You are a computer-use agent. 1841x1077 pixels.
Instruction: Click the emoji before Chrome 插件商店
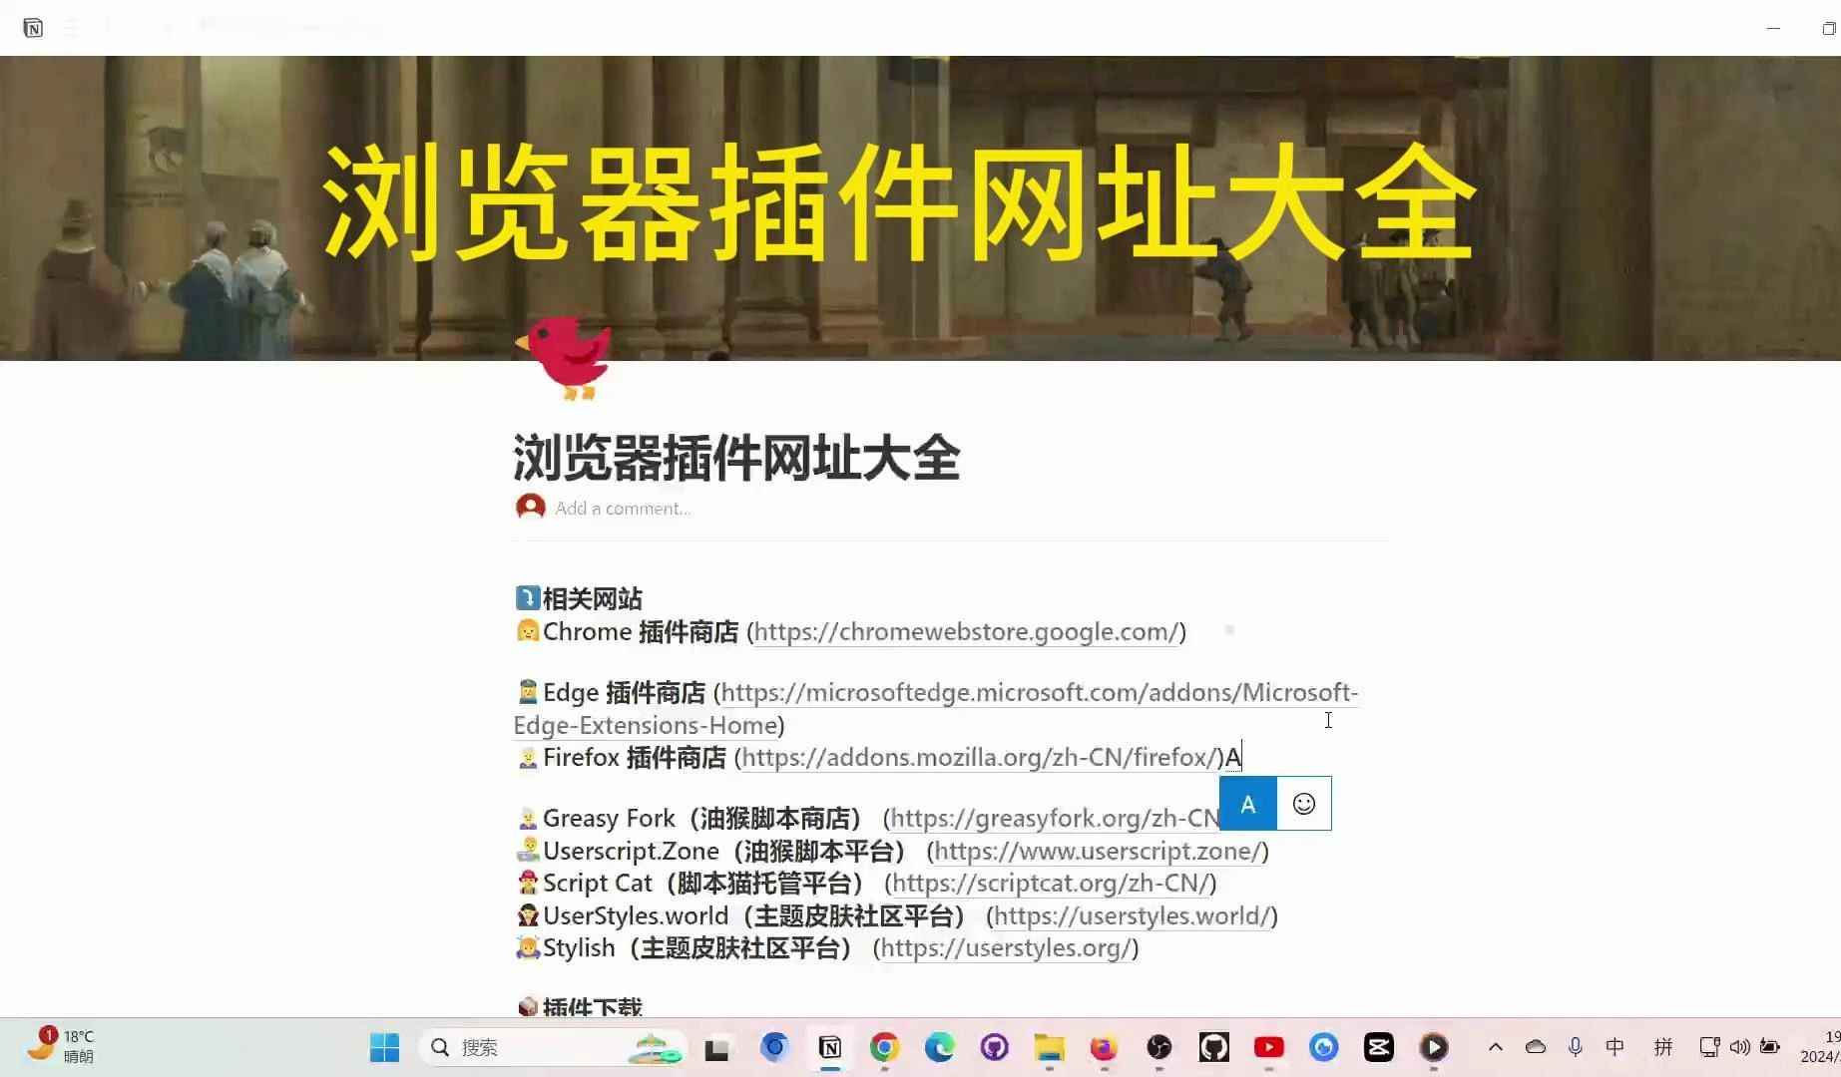527,631
